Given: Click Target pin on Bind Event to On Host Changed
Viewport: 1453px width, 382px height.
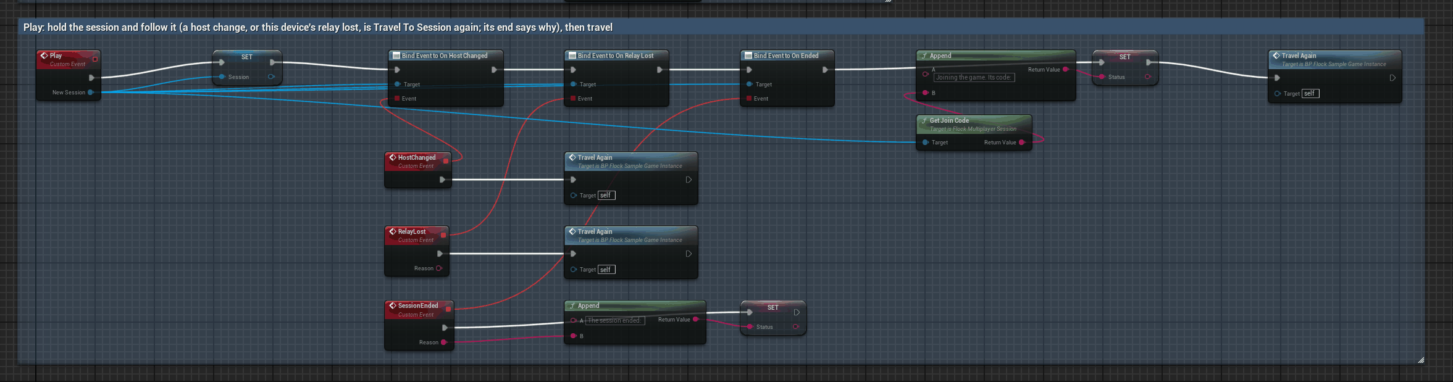Looking at the screenshot, I should point(397,85).
